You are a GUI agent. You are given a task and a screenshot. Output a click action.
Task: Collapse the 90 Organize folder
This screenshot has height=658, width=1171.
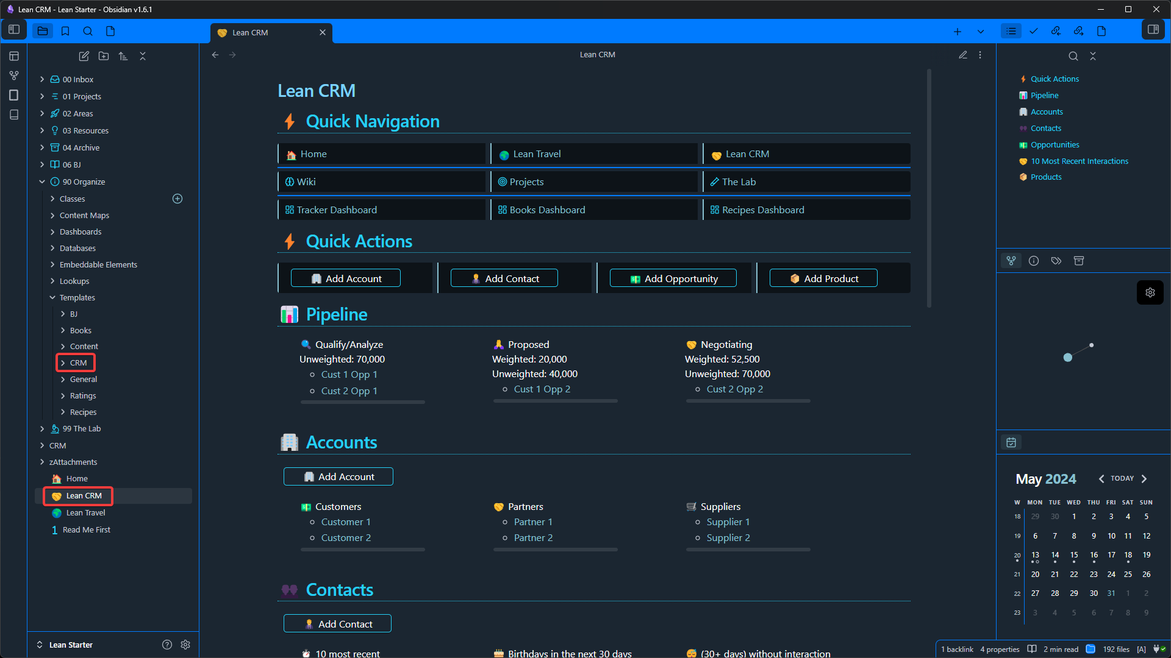42,182
